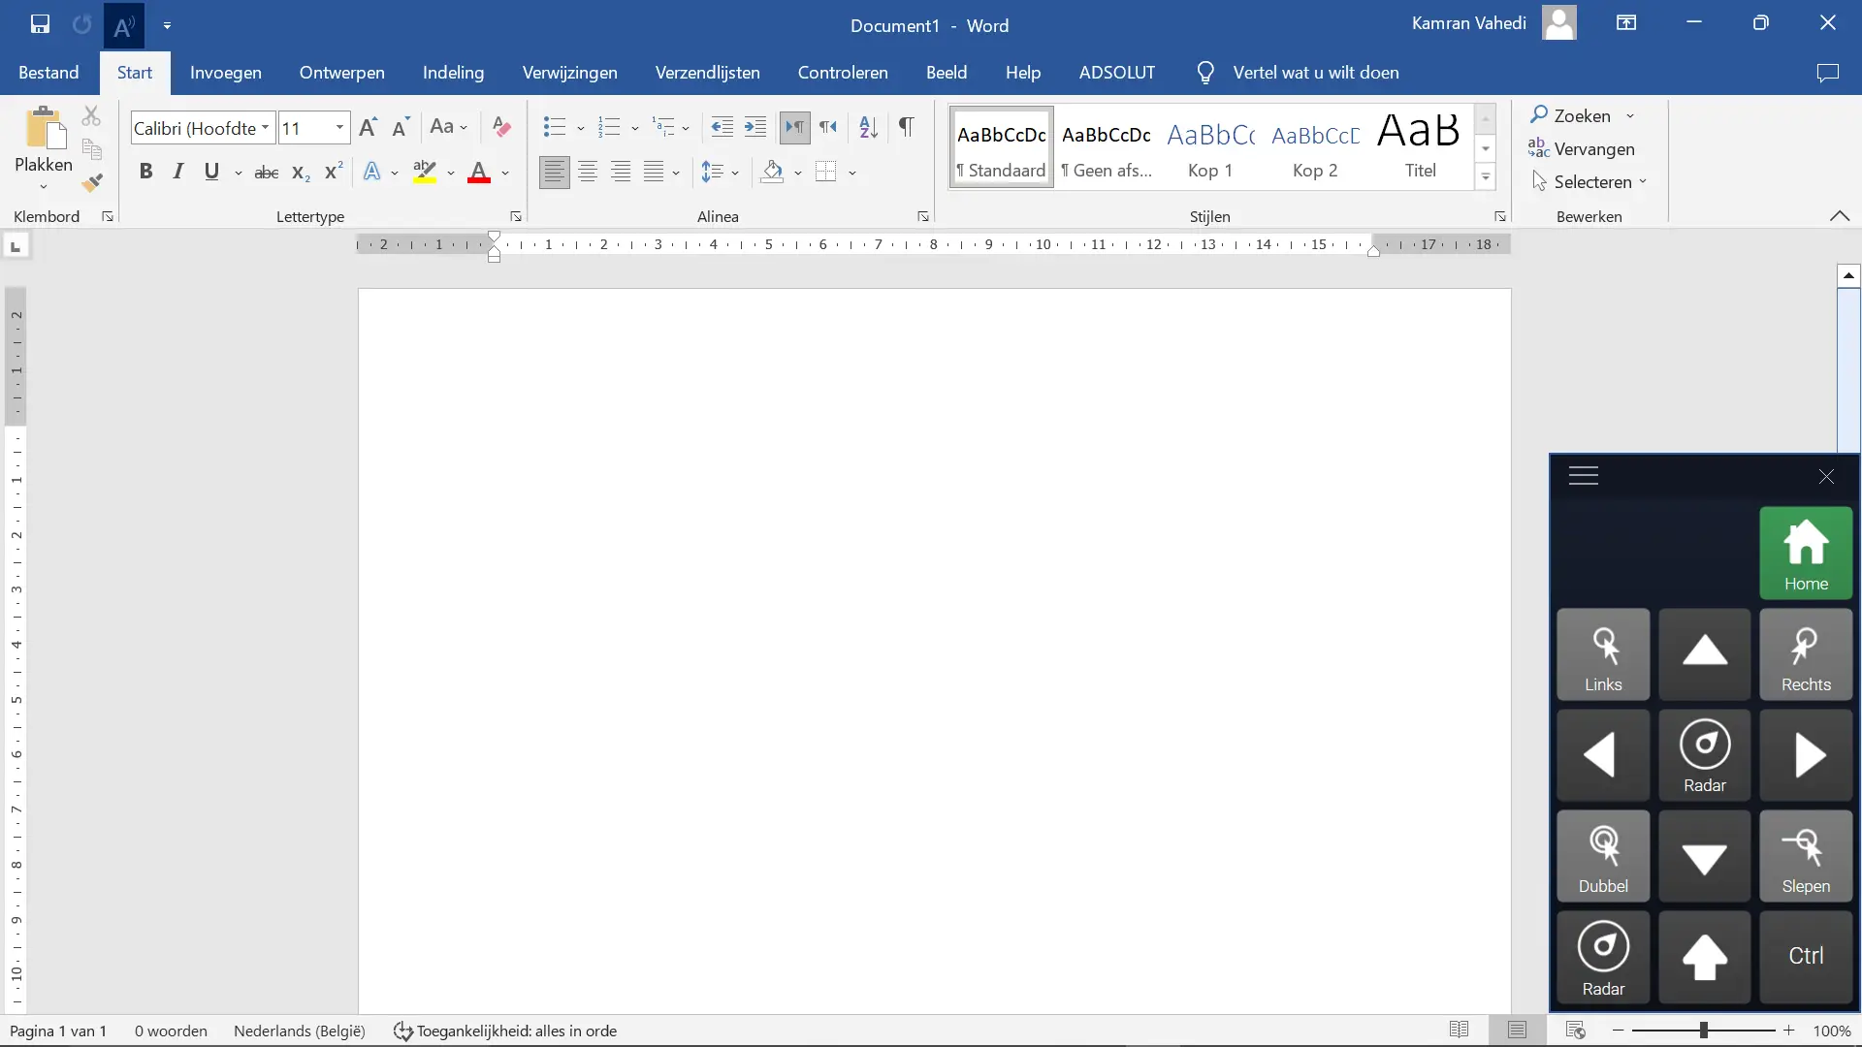Viewport: 1862px width, 1047px height.
Task: Toggle show paragraph marks (¶)
Action: (906, 127)
